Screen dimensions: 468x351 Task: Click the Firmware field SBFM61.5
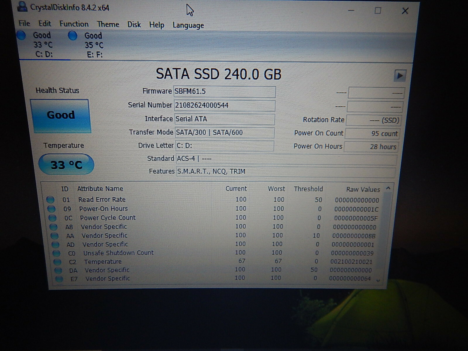224,92
